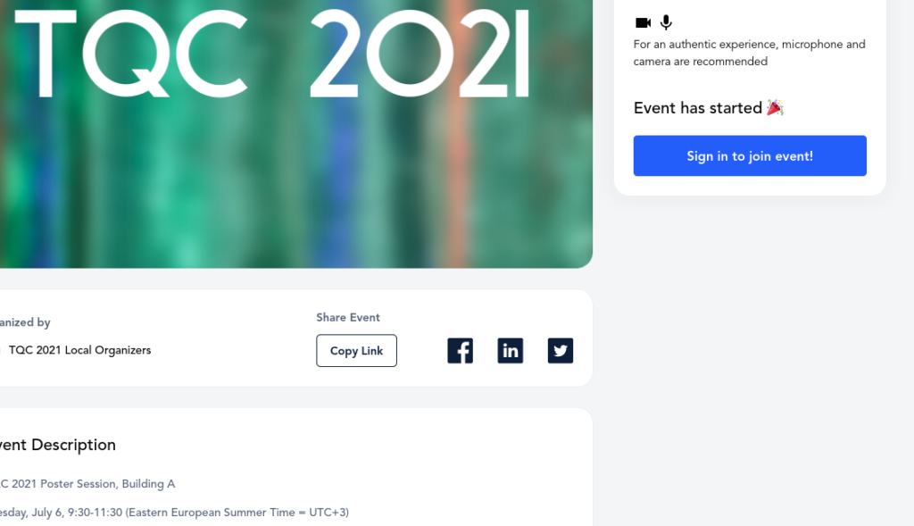Click the Share Event label
The width and height of the screenshot is (914, 526).
pyautogui.click(x=348, y=318)
